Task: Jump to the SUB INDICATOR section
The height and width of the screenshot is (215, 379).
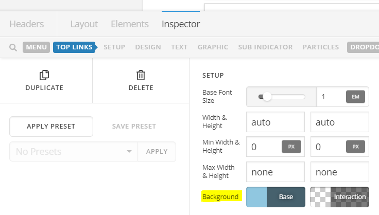Action: point(265,47)
